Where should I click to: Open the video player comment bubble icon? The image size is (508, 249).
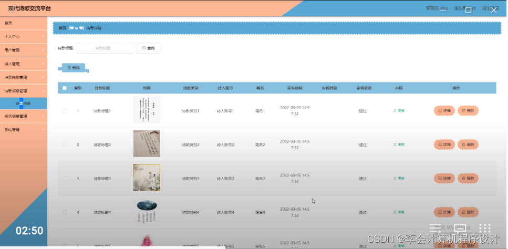click(x=460, y=229)
